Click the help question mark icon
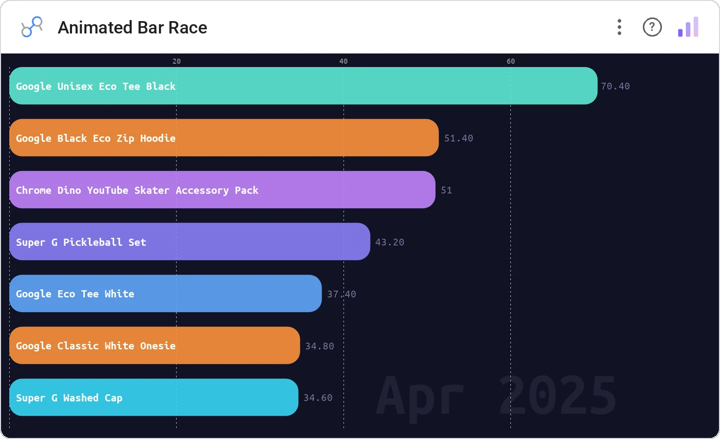 pos(652,27)
